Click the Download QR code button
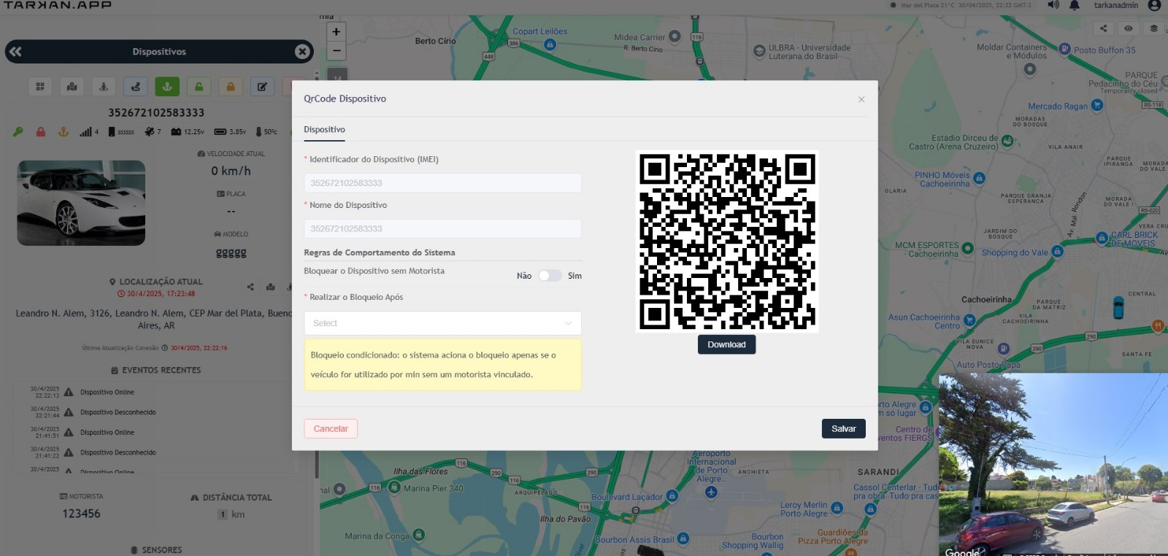1168x556 pixels. tap(726, 344)
